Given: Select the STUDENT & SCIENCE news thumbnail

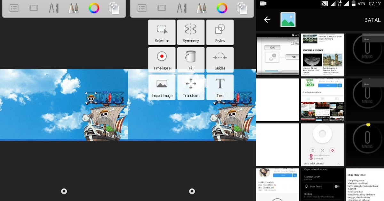Looking at the screenshot, I should click(x=323, y=55).
